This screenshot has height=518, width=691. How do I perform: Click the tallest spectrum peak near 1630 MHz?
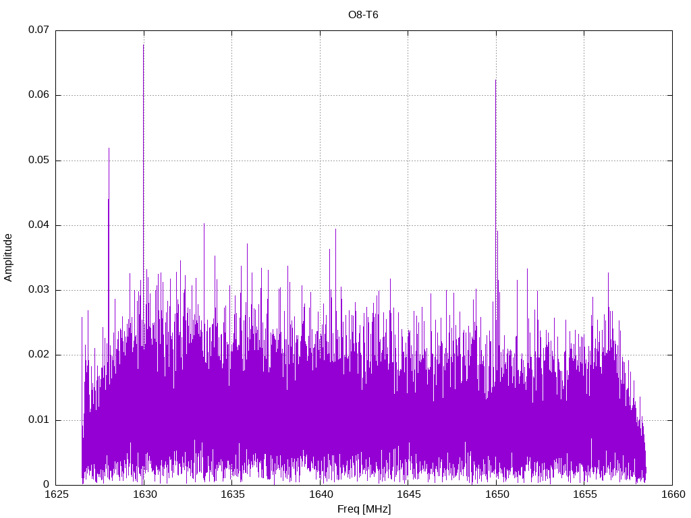click(x=143, y=47)
